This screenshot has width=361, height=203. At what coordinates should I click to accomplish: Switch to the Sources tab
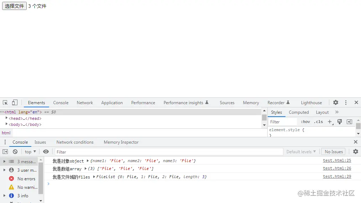point(227,103)
